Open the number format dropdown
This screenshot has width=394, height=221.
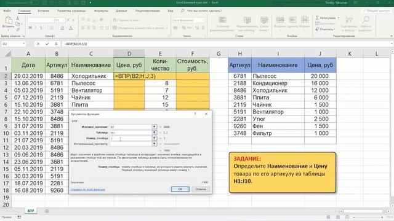(203, 20)
